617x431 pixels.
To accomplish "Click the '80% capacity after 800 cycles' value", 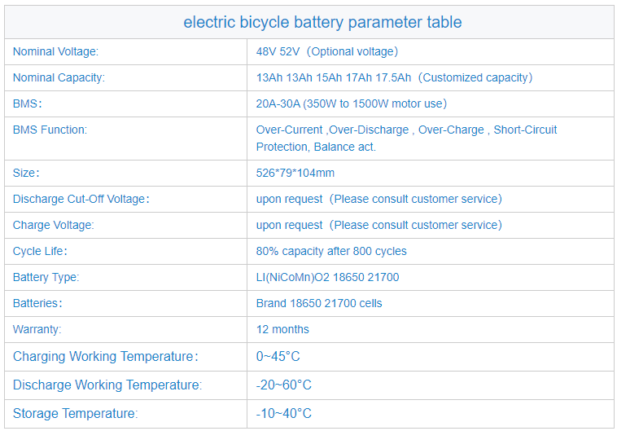I will [331, 251].
